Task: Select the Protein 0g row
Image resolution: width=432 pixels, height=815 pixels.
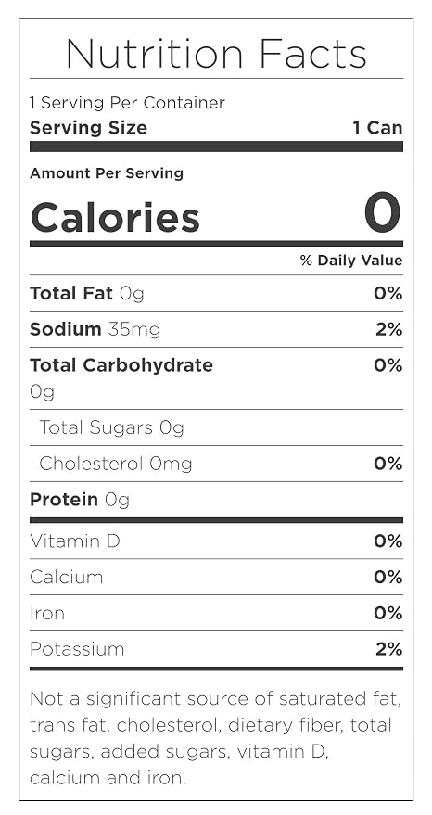Action: point(216,500)
